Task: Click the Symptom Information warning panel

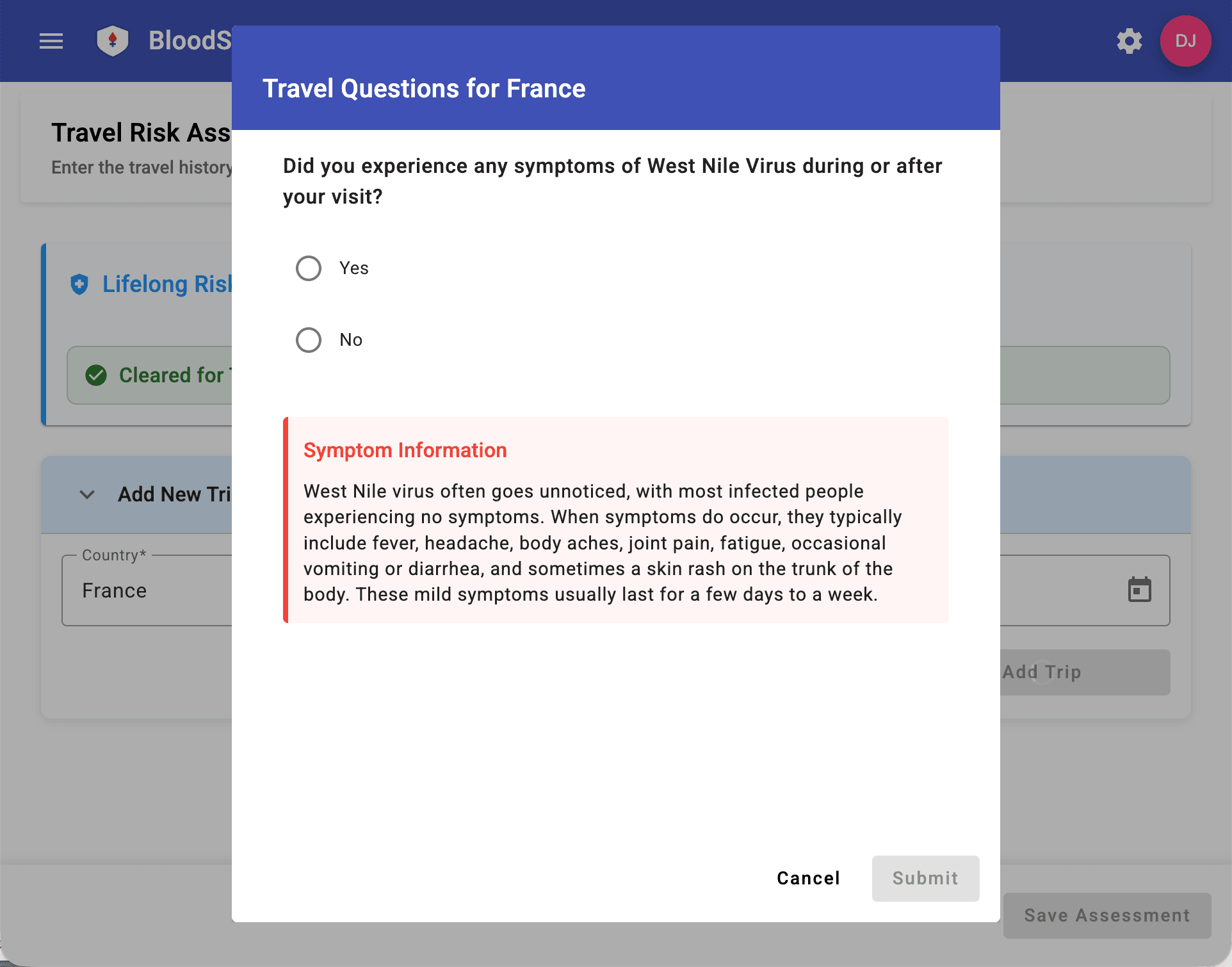Action: [615, 520]
